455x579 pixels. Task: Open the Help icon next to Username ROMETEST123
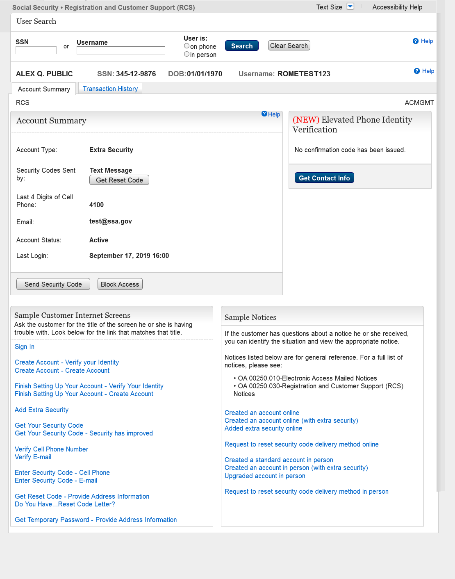coord(417,71)
